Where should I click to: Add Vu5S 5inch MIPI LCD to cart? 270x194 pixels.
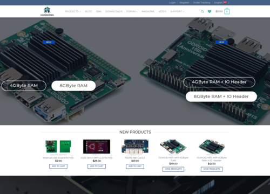(97, 167)
